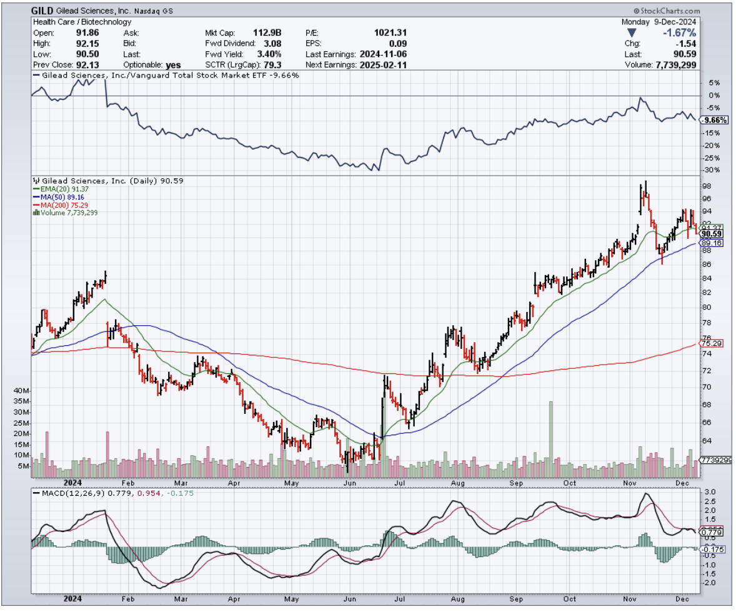Click the green EMA(20) legend line marker
The height and width of the screenshot is (614, 736).
35,188
